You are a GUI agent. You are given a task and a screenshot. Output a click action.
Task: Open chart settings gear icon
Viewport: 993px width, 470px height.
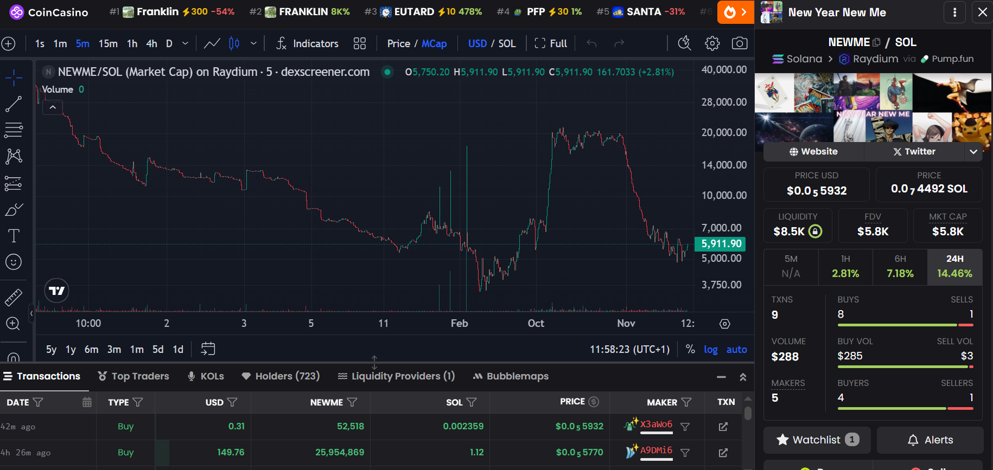tap(712, 43)
